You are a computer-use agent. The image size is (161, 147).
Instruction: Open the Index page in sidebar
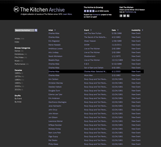pyautogui.click(x=17, y=42)
